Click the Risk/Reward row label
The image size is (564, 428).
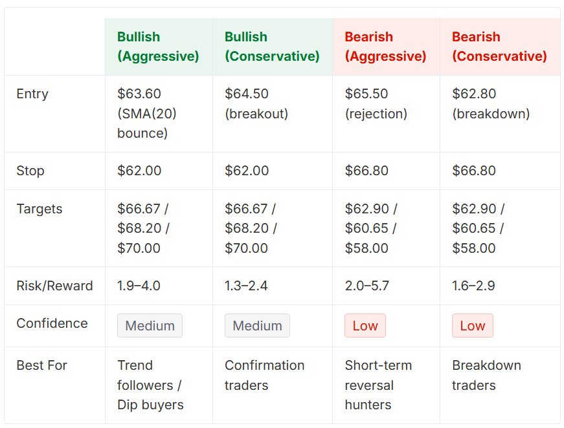click(x=54, y=286)
